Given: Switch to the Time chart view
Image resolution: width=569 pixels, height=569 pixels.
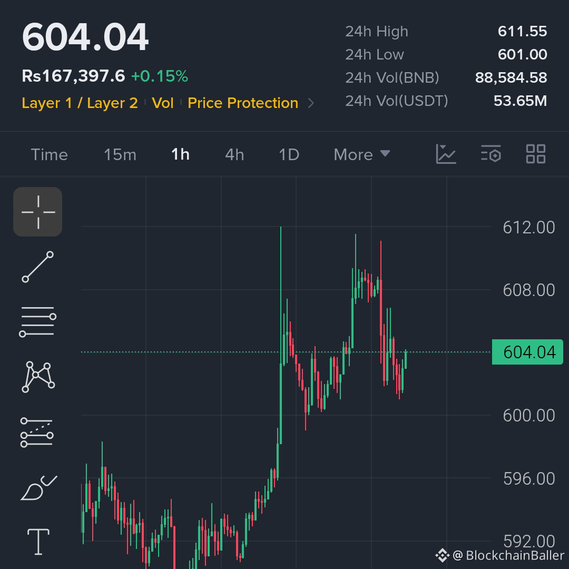Looking at the screenshot, I should [x=50, y=154].
